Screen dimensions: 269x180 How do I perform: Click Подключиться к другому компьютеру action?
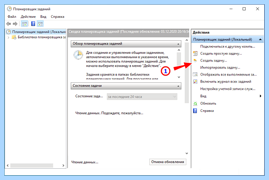pos(227,46)
